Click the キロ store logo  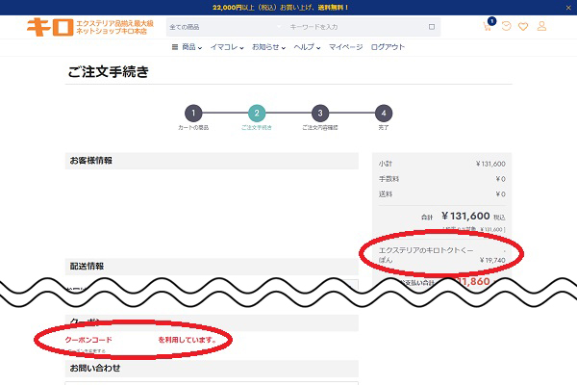coord(90,27)
